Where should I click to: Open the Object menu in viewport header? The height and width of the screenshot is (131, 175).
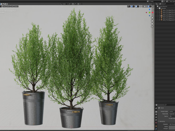click(16, 6)
